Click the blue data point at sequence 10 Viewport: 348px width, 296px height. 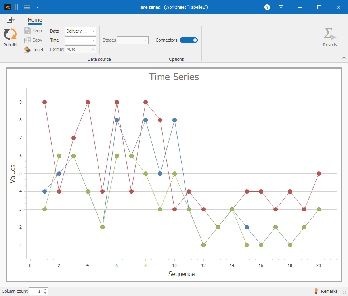point(174,120)
